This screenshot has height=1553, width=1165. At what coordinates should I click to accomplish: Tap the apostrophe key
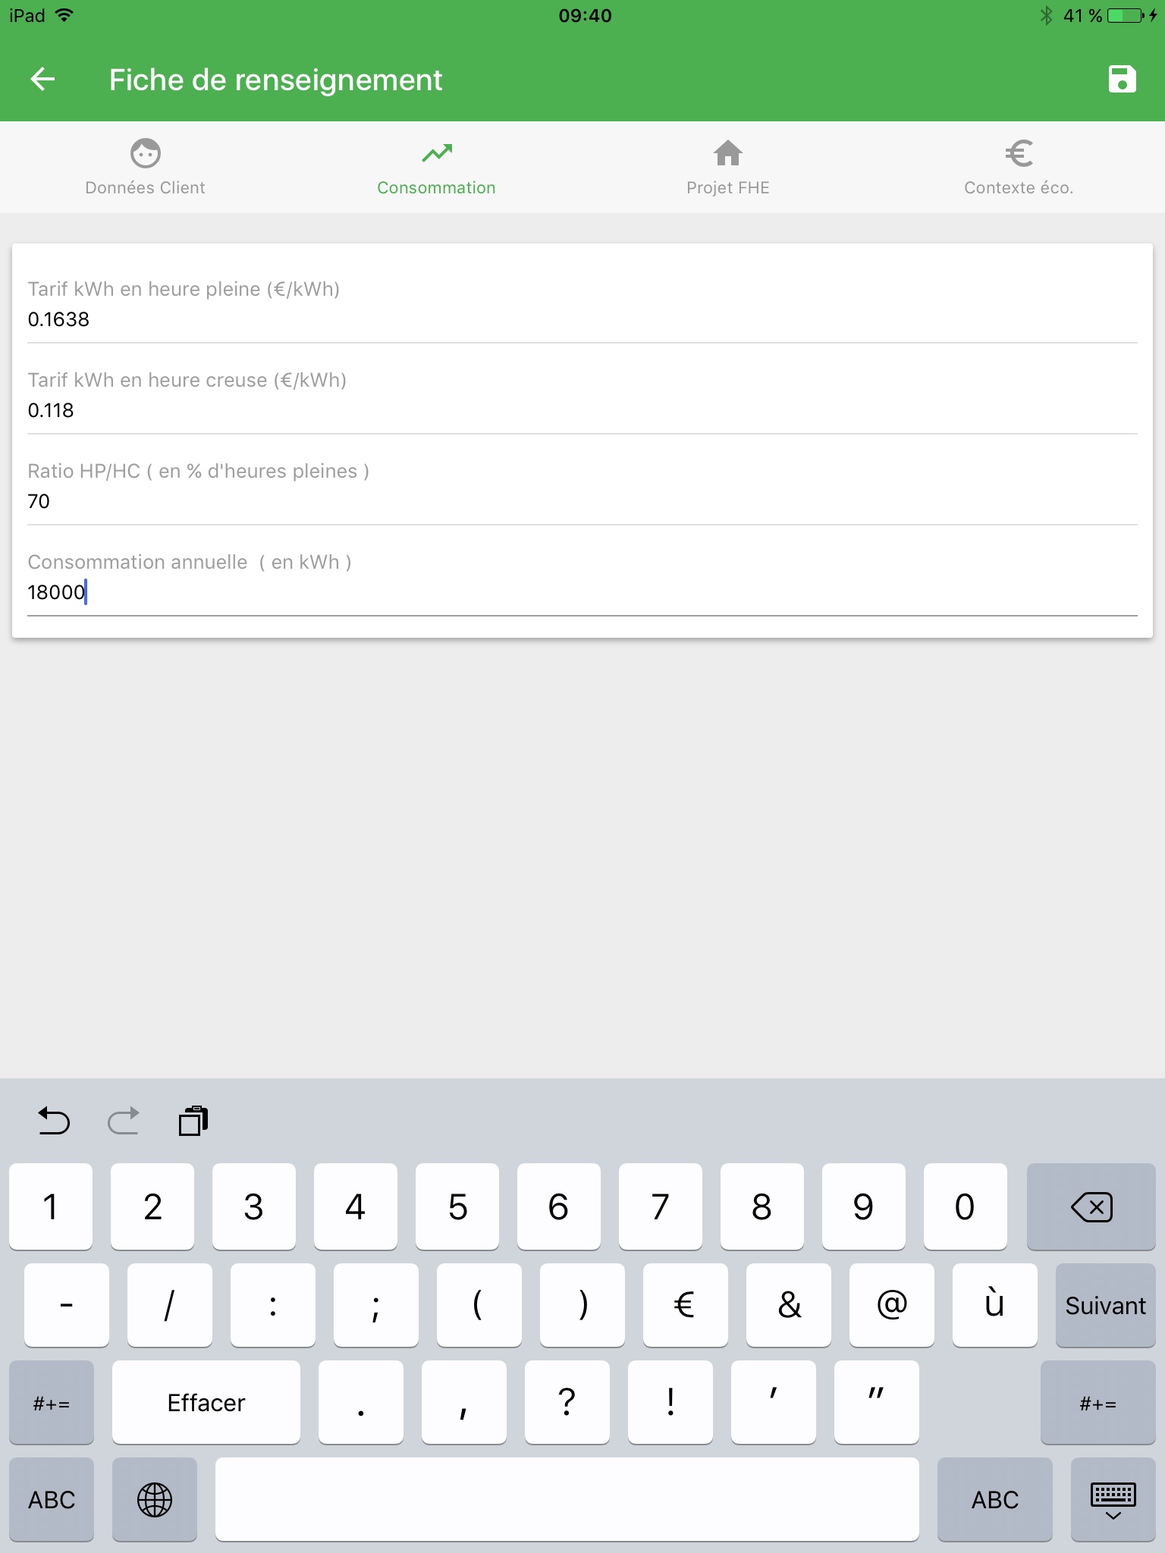pyautogui.click(x=774, y=1402)
